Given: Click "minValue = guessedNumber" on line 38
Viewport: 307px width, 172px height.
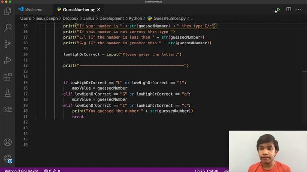Looking at the screenshot, I should coord(100,99).
